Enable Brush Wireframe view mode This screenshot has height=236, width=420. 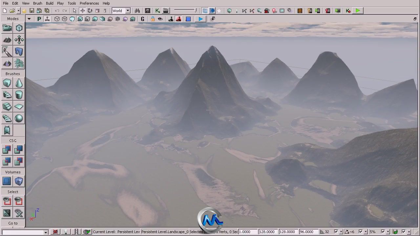pos(57,19)
